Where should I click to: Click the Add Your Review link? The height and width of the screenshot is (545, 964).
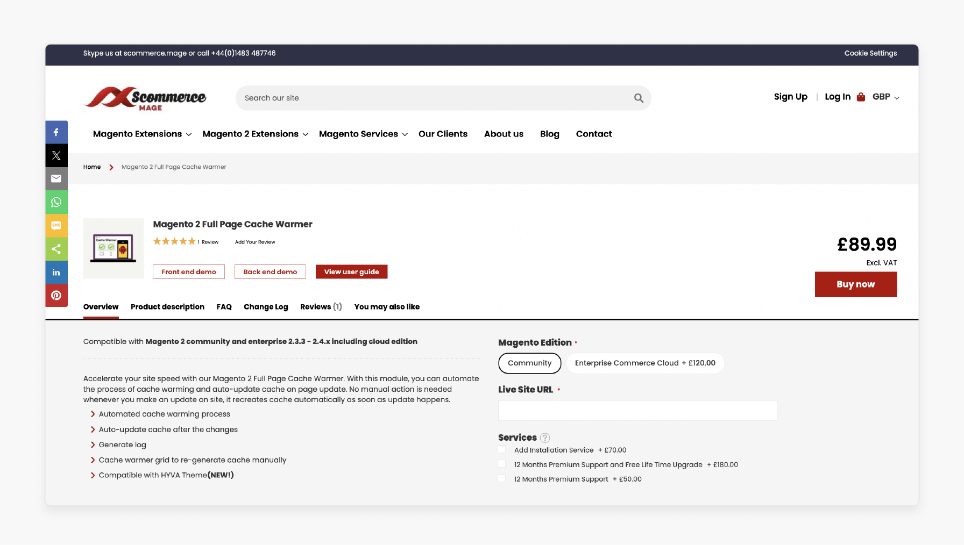(x=255, y=242)
